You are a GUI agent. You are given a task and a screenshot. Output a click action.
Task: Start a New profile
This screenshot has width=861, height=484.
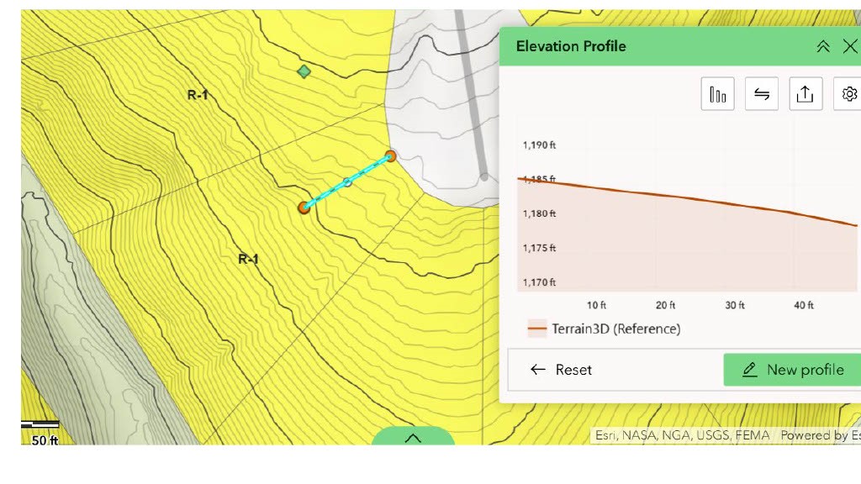[x=791, y=370]
